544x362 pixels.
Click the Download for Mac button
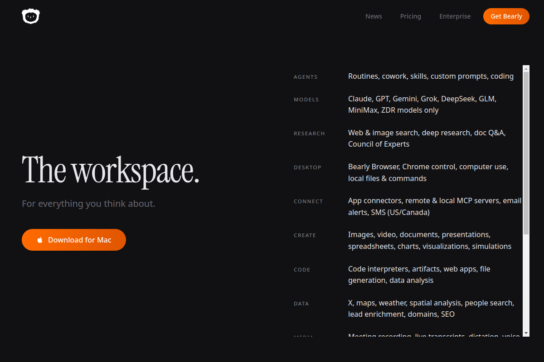[74, 240]
